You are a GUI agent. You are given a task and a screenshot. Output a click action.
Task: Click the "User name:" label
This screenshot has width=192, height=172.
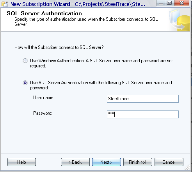[44, 98]
